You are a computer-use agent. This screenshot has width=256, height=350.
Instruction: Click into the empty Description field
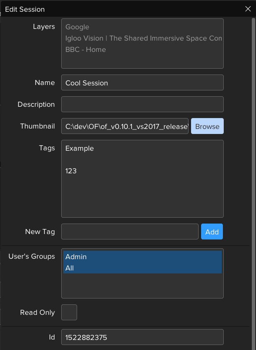pyautogui.click(x=142, y=105)
